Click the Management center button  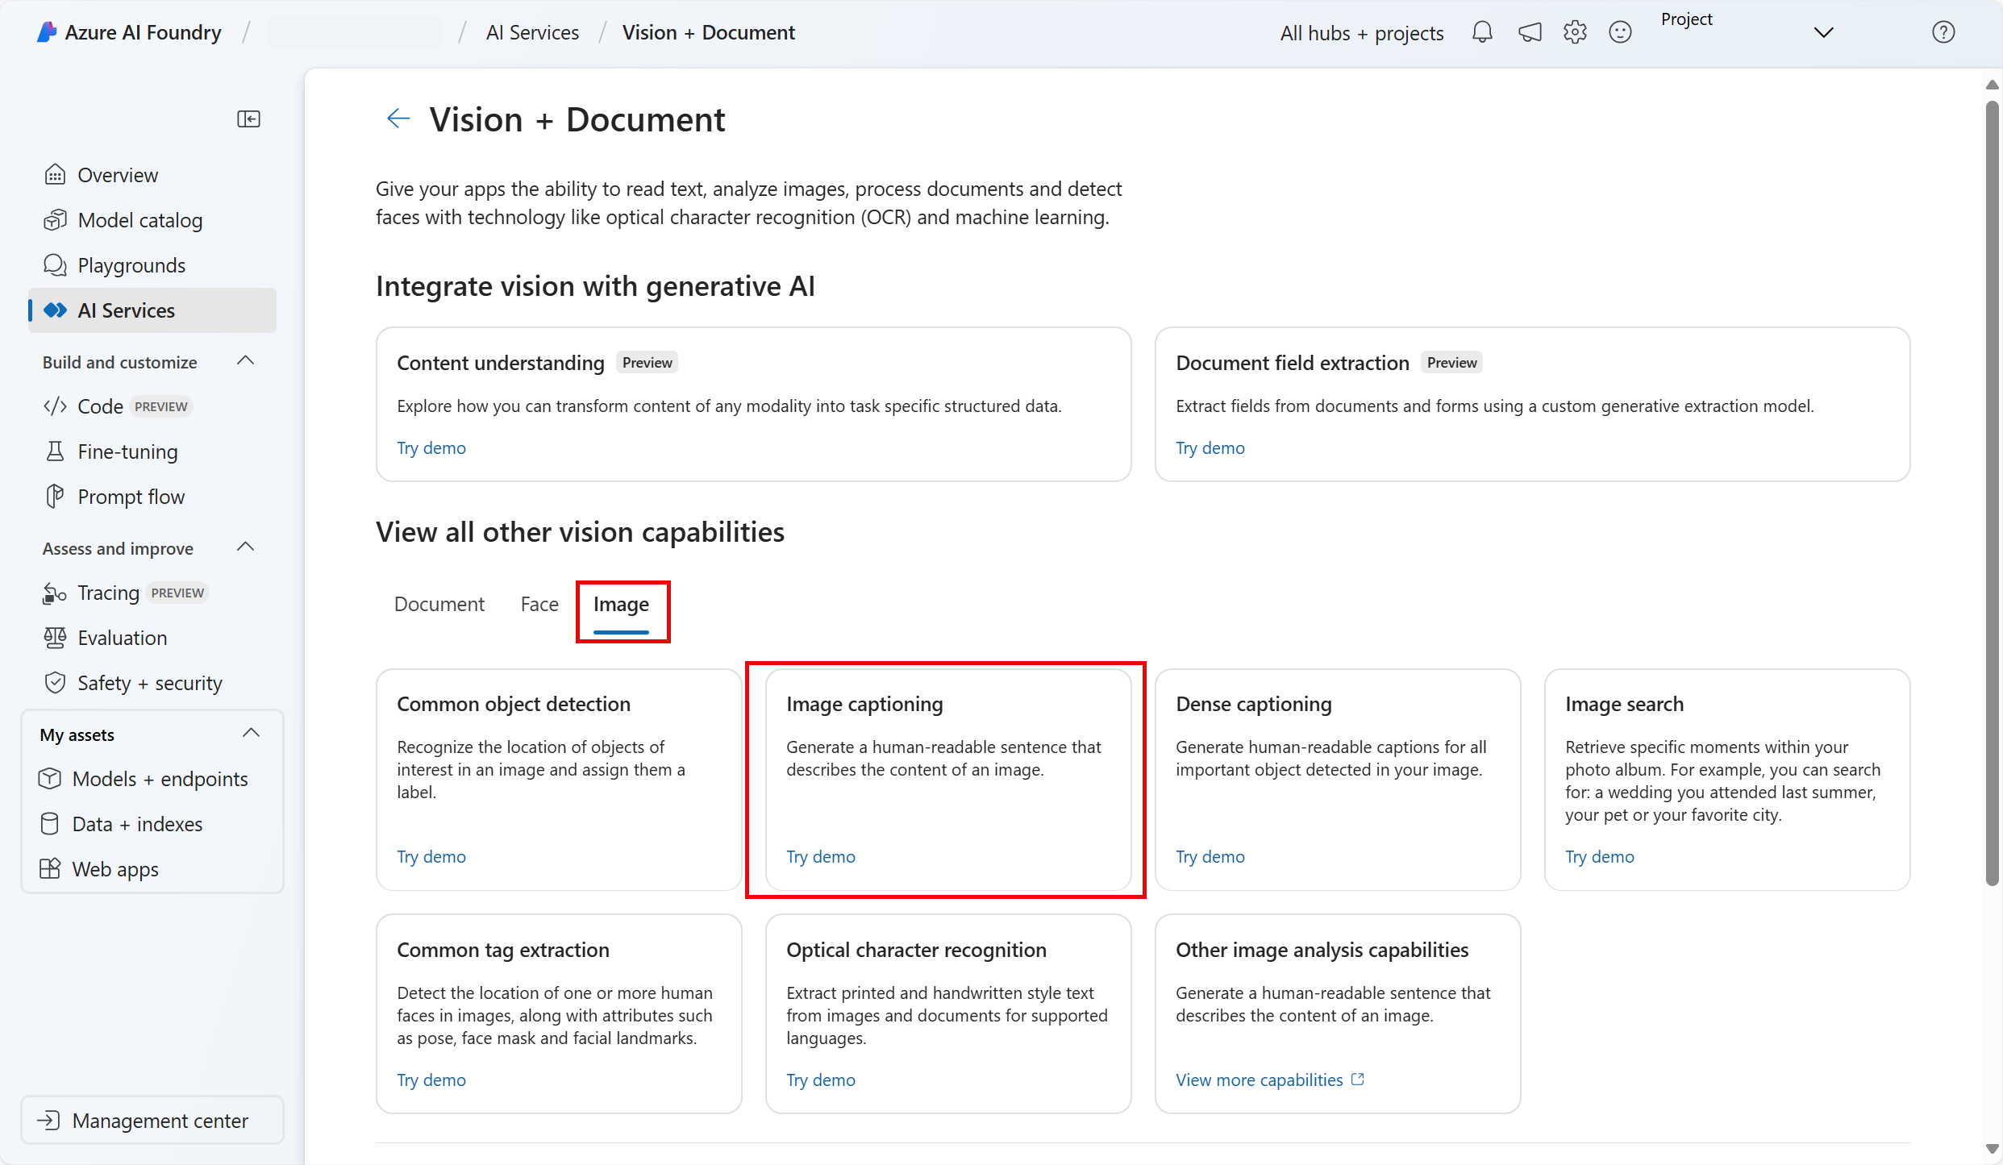[x=152, y=1121]
